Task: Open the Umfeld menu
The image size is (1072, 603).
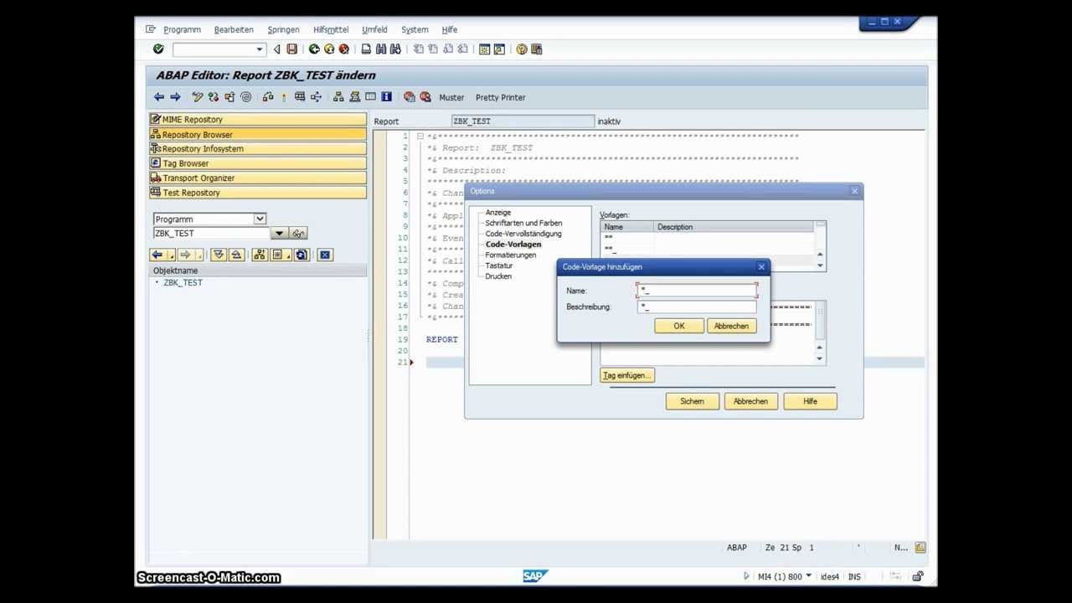Action: click(x=374, y=29)
